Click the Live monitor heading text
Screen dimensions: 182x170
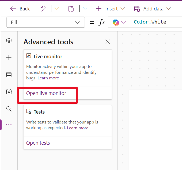coord(48,57)
